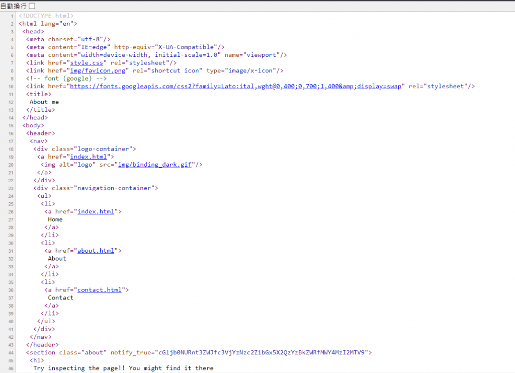The width and height of the screenshot is (515, 373).
Task: Open the fonts.googleapis.com Lato stylesheet link
Action: [235, 86]
